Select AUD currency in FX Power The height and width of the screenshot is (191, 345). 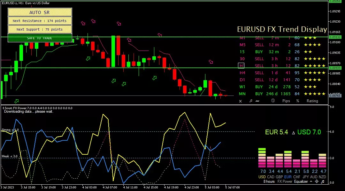tap(314, 177)
